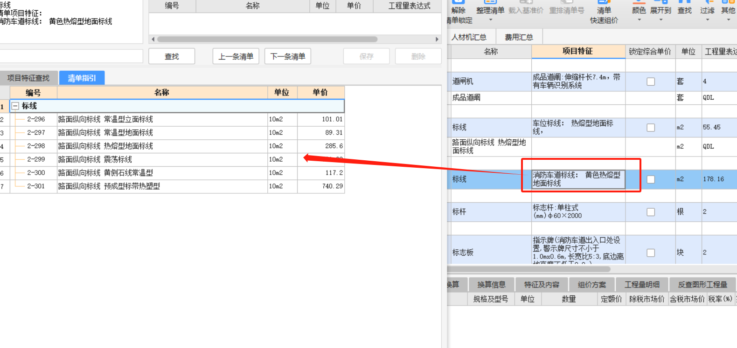
Task: Toggle lock checkbox for 标志板 row
Action: pyautogui.click(x=651, y=252)
